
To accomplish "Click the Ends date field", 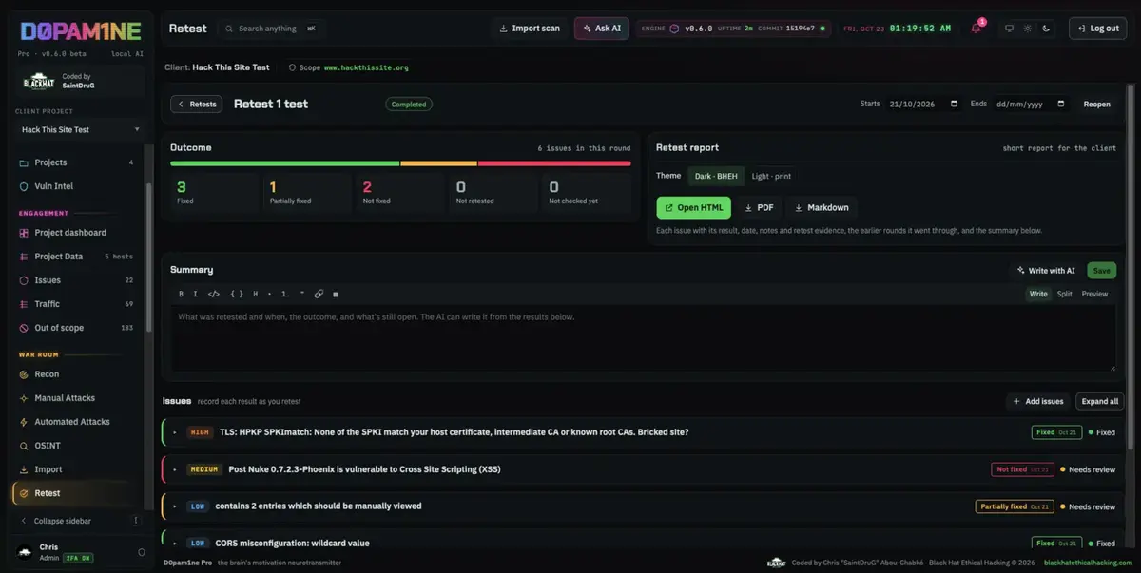I will (x=1031, y=104).
